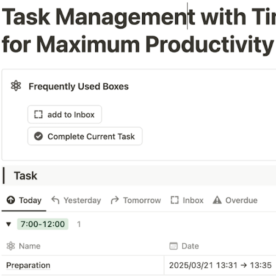
Task: Click the 7:00-12:00 green time tag
Action: tap(43, 224)
